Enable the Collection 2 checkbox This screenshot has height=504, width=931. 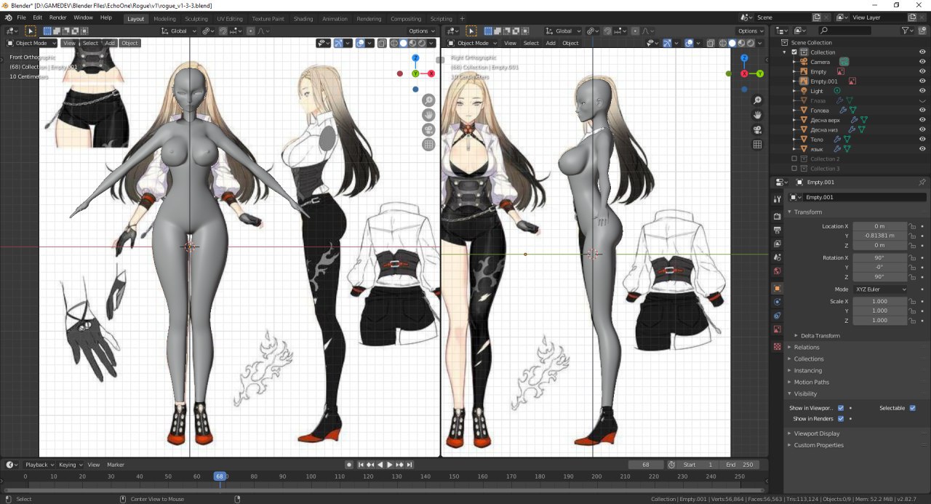(794, 159)
